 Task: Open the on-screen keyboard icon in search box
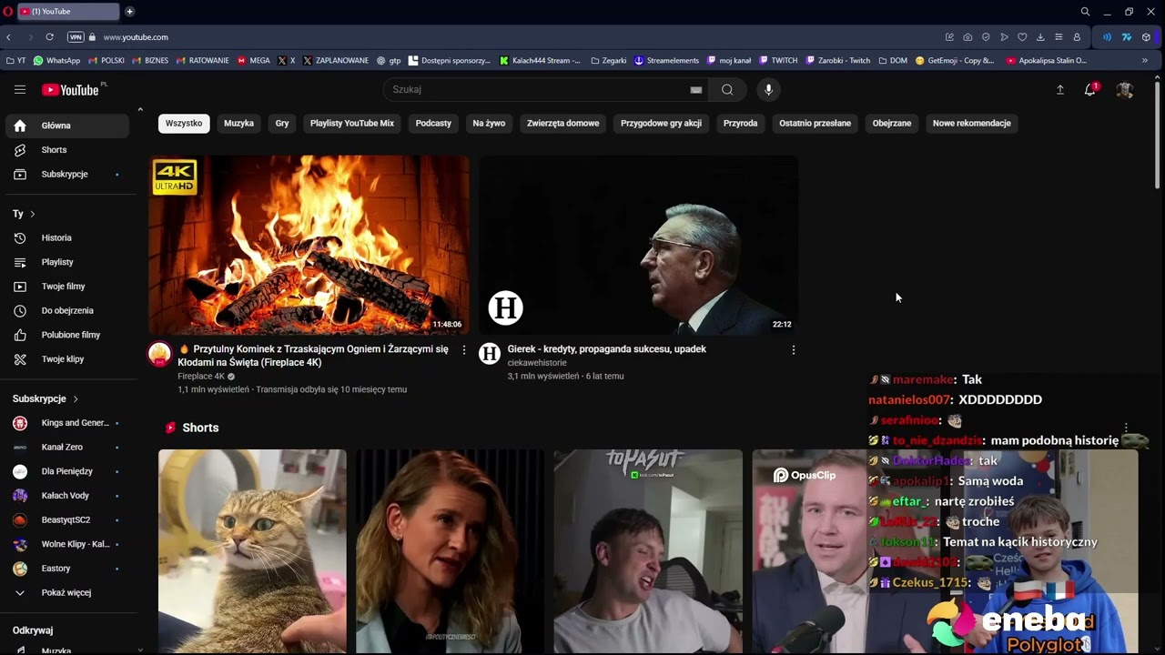pos(696,89)
